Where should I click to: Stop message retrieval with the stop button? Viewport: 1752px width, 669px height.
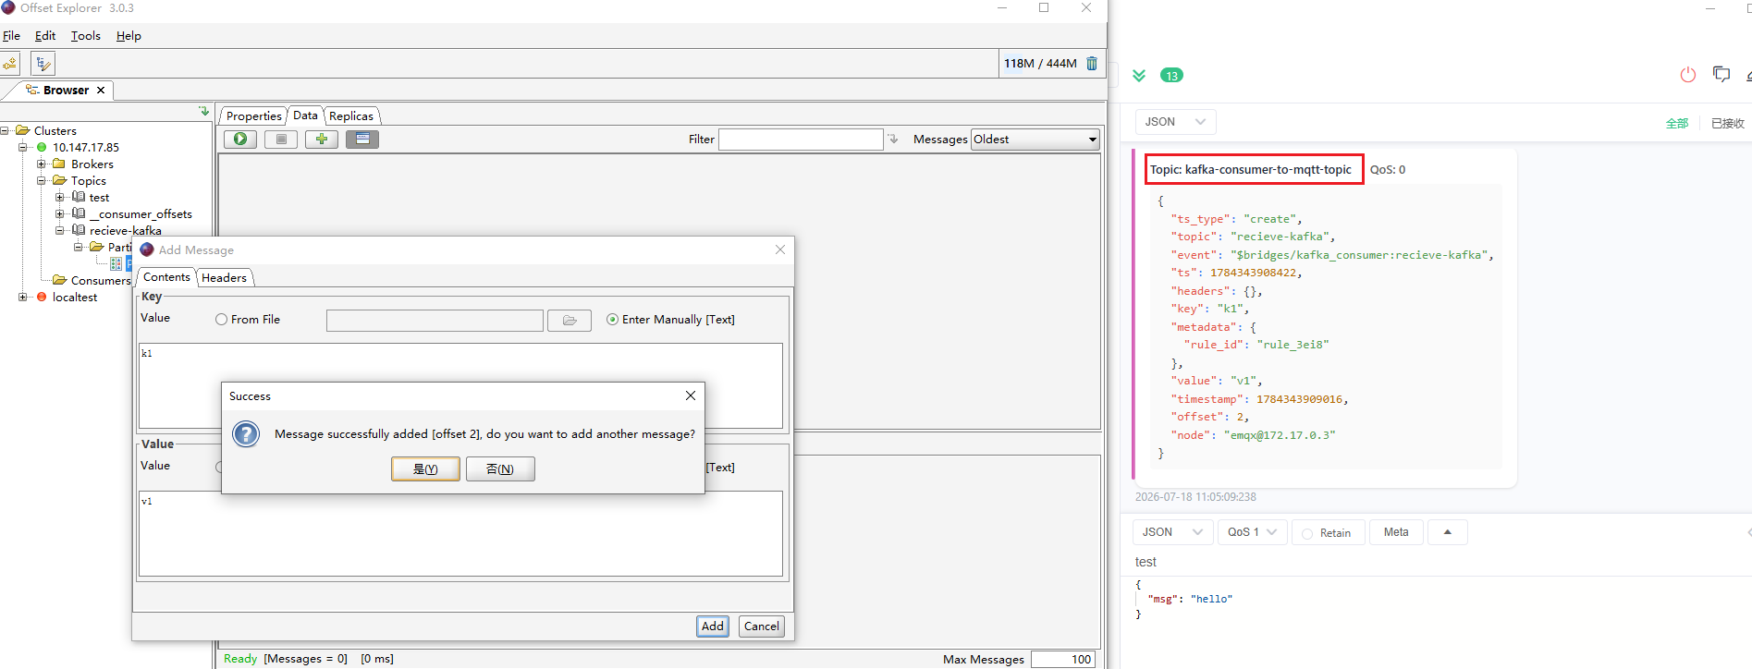tap(281, 139)
